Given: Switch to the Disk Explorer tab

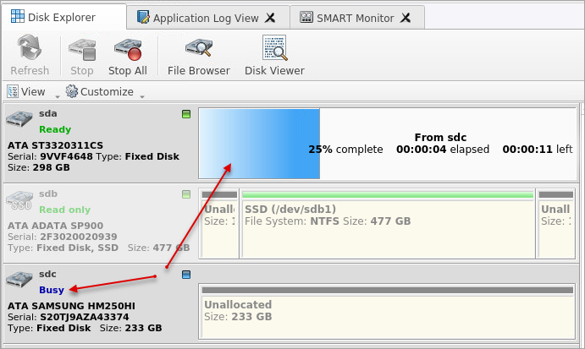Looking at the screenshot, I should coord(63,17).
